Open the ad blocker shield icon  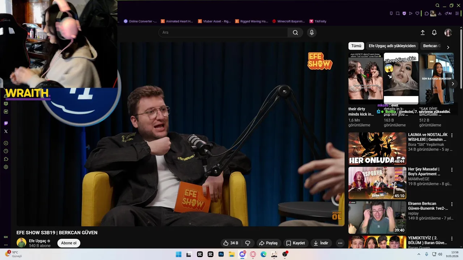coord(404,13)
